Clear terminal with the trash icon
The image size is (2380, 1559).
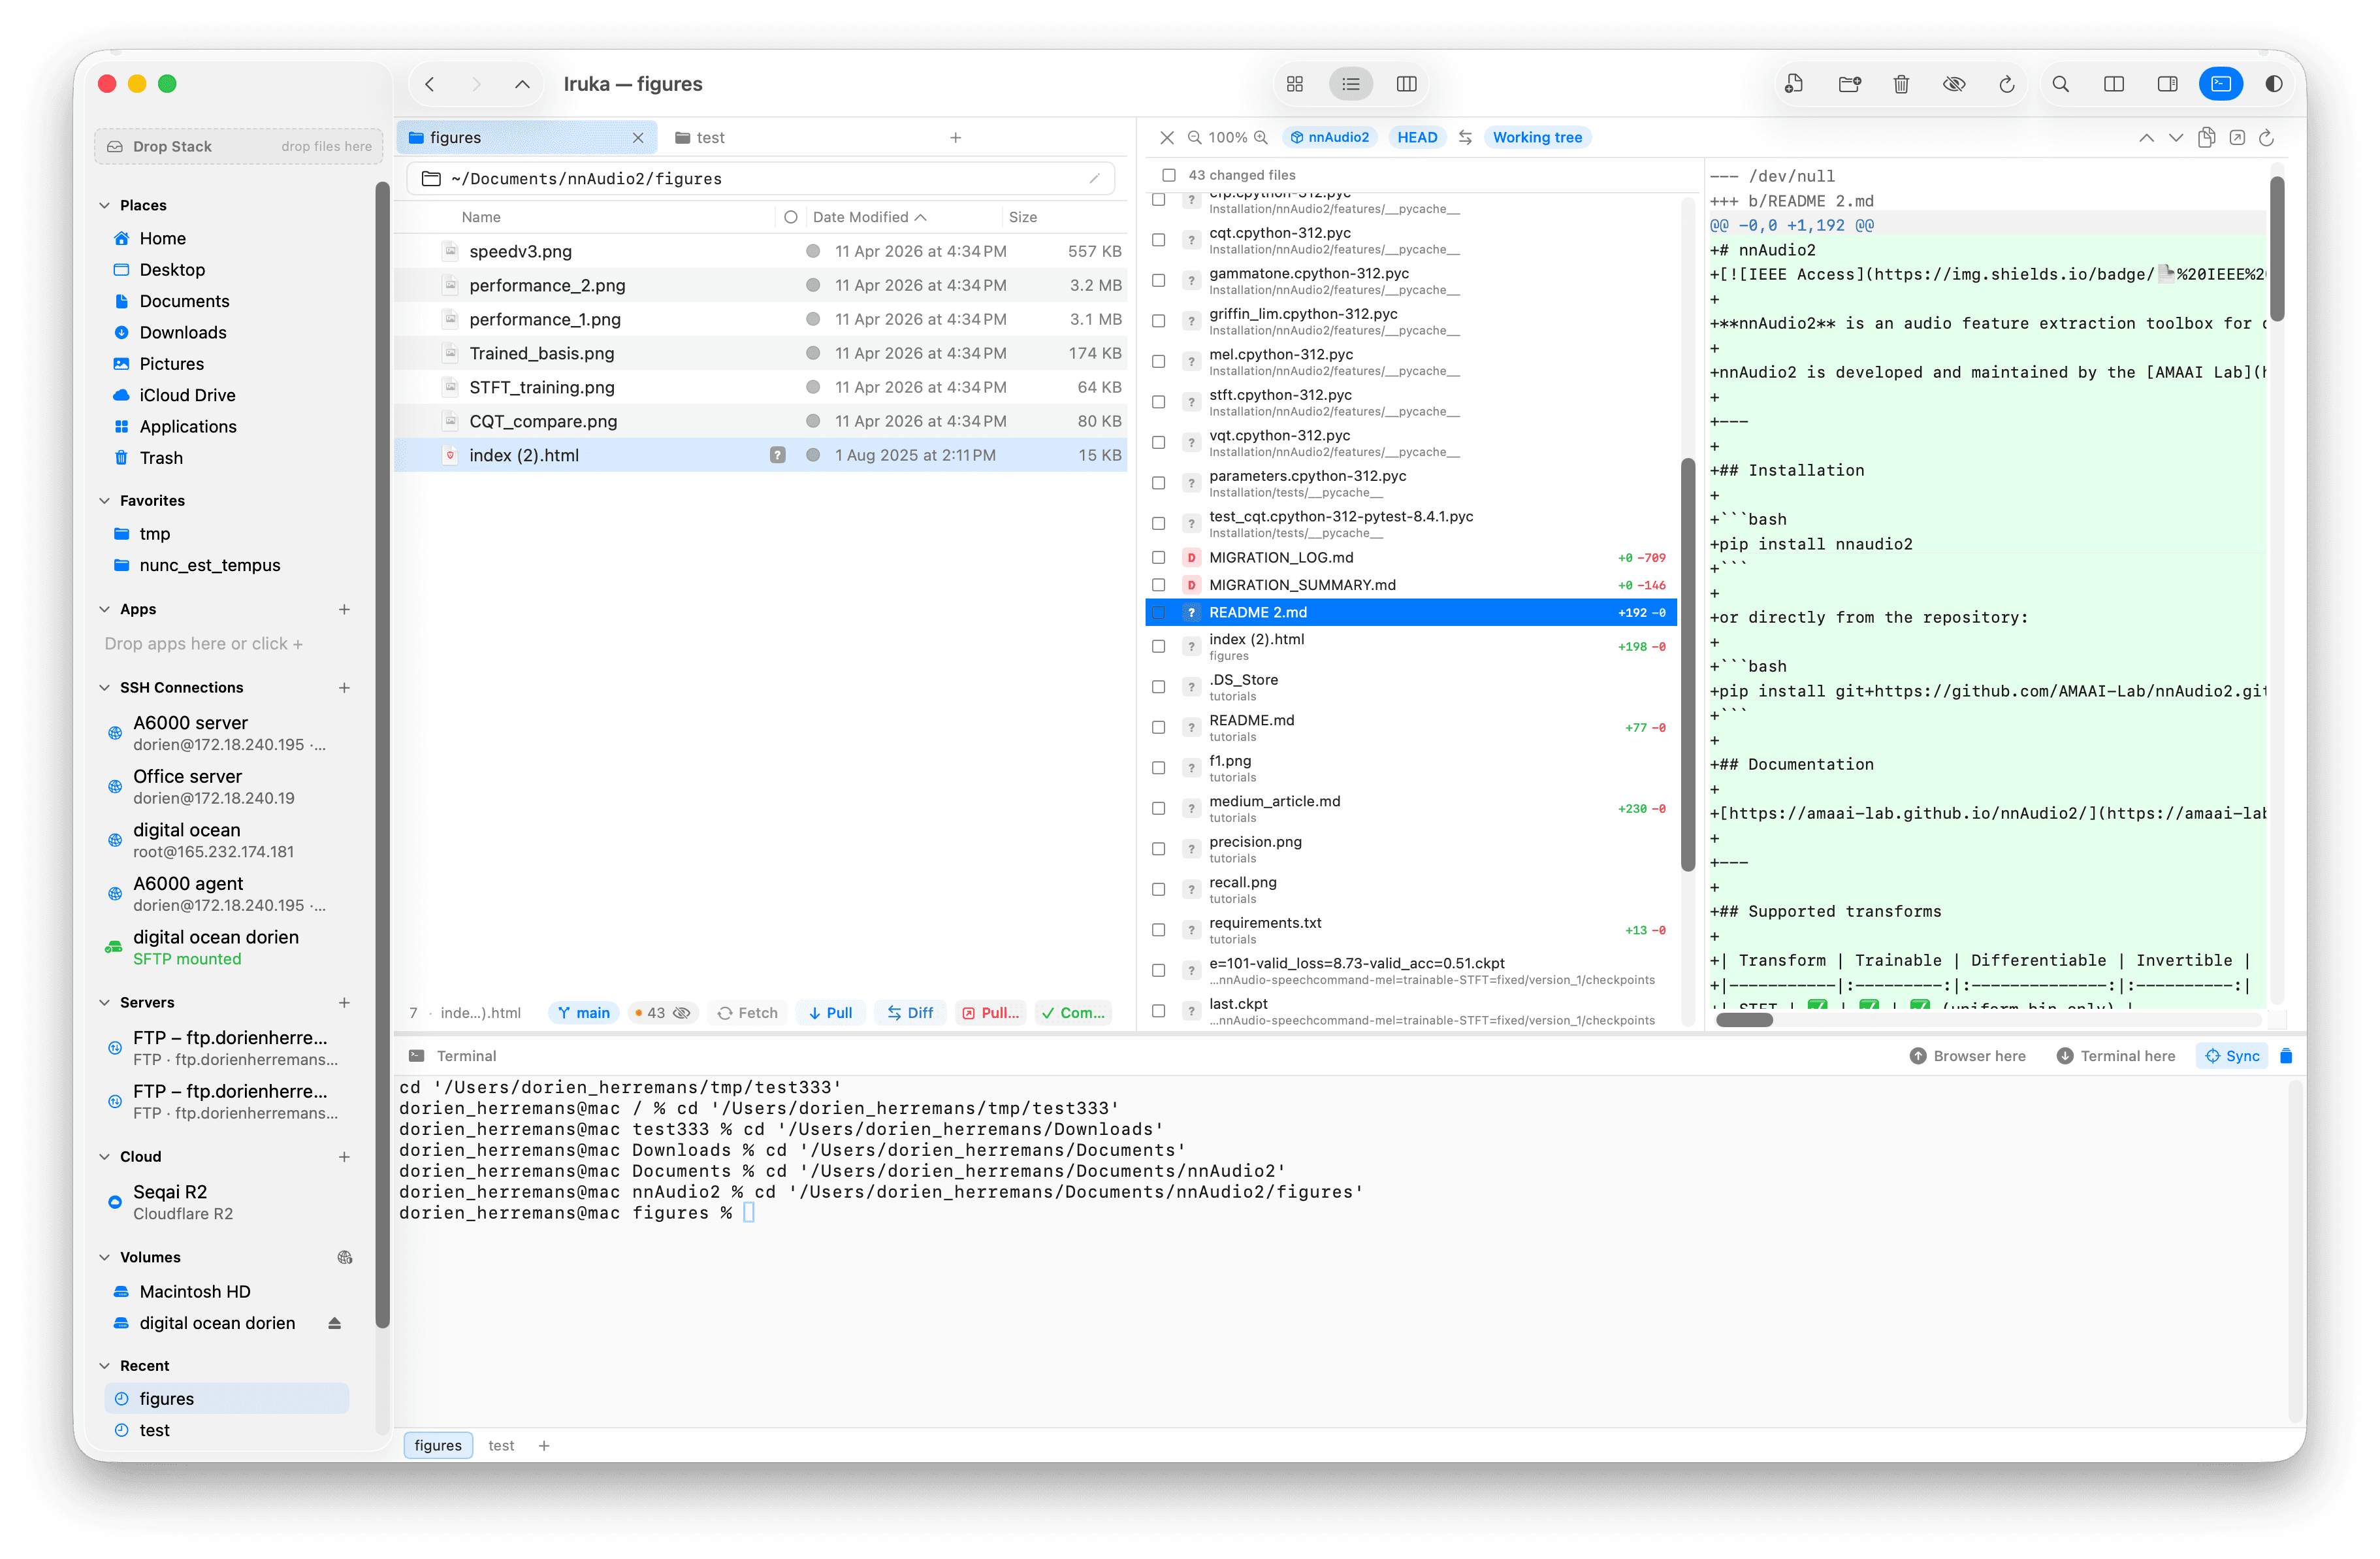click(2285, 1056)
